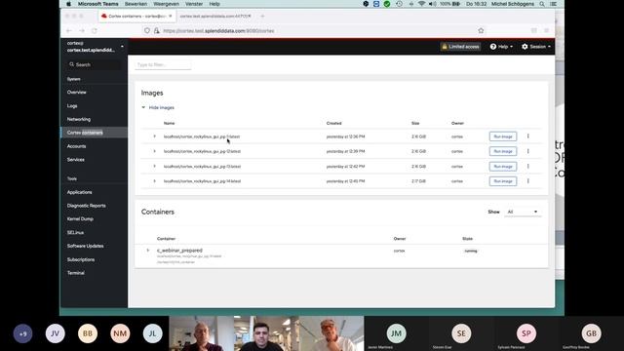
Task: Open Kernel Dump in sidebar
Action: coord(80,218)
